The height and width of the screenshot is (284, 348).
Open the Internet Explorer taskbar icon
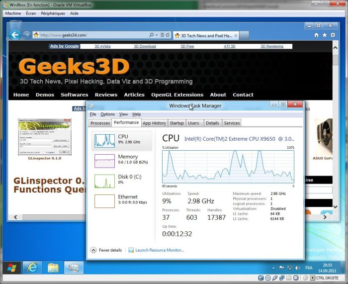[32, 268]
